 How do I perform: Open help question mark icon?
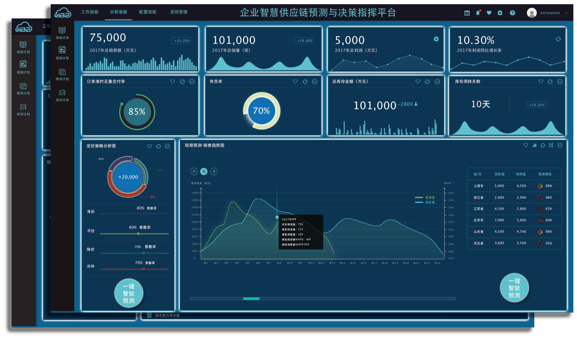512,12
